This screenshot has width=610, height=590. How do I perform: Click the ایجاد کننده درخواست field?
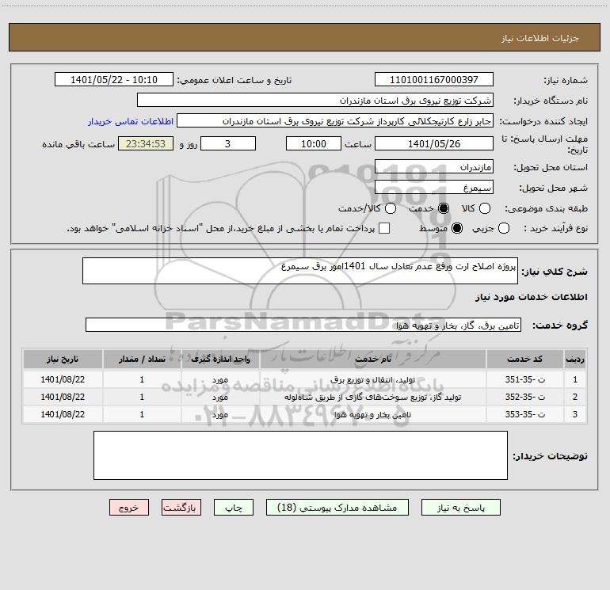coord(335,121)
